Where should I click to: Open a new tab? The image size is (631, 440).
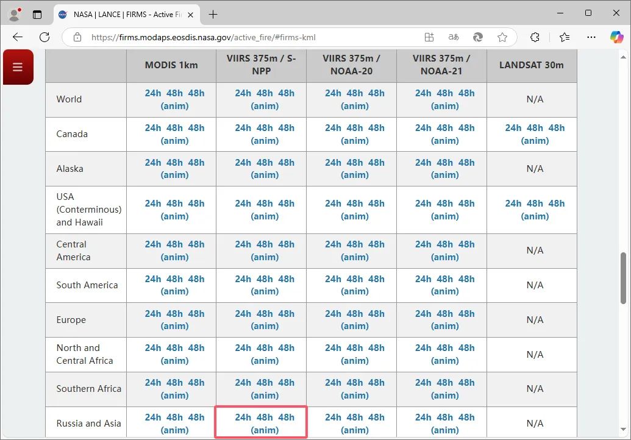pyautogui.click(x=213, y=15)
